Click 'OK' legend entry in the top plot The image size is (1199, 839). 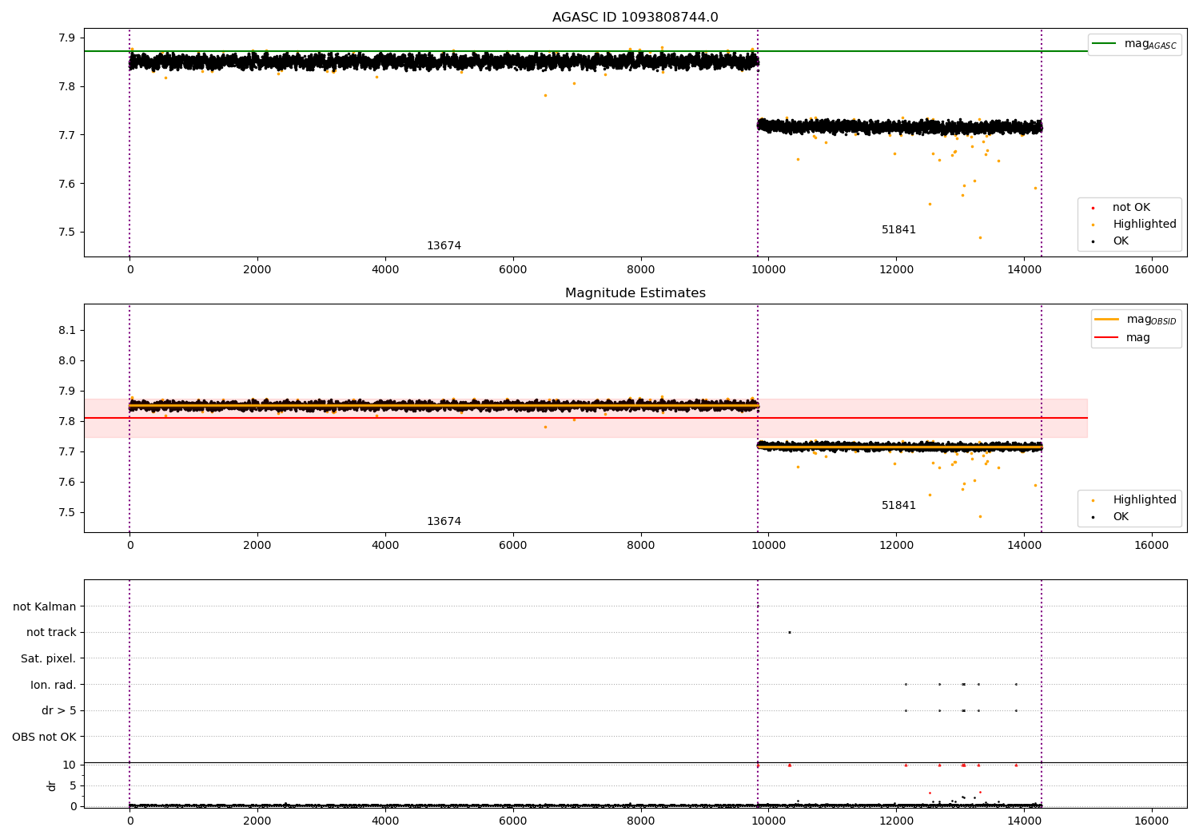click(x=1112, y=241)
